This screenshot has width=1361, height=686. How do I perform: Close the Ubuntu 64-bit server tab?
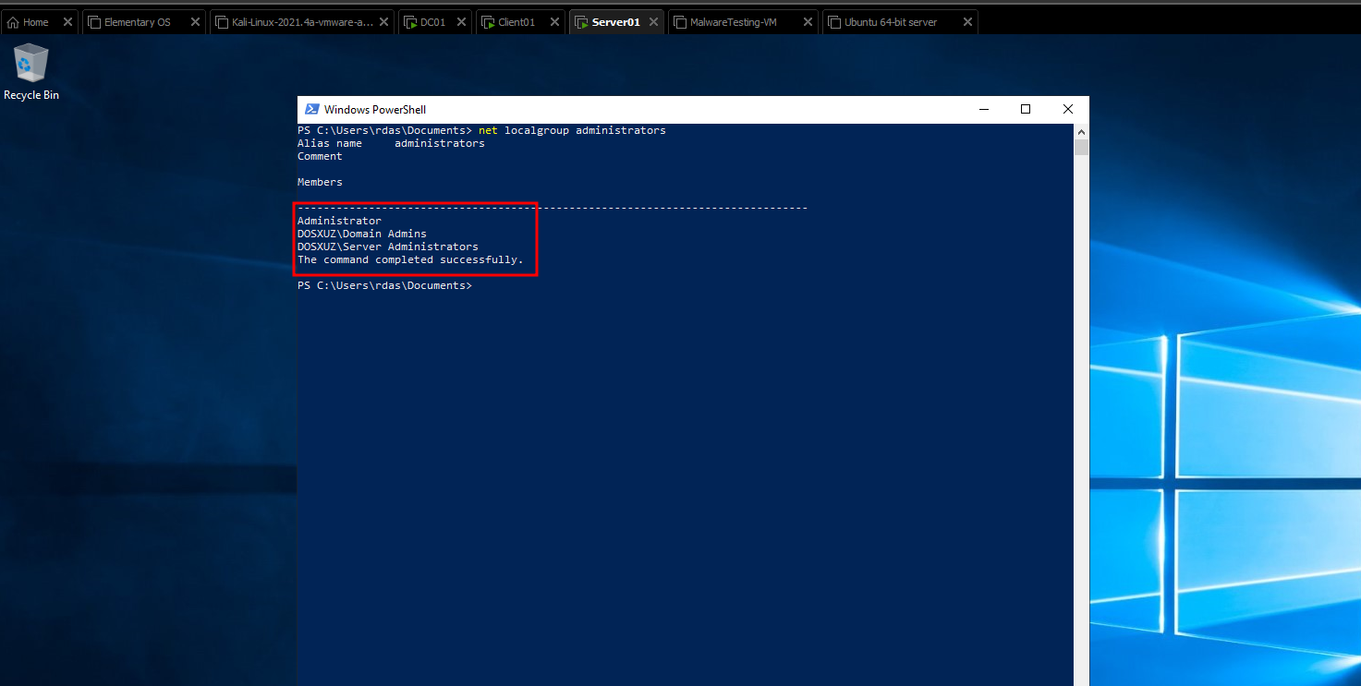[x=967, y=22]
